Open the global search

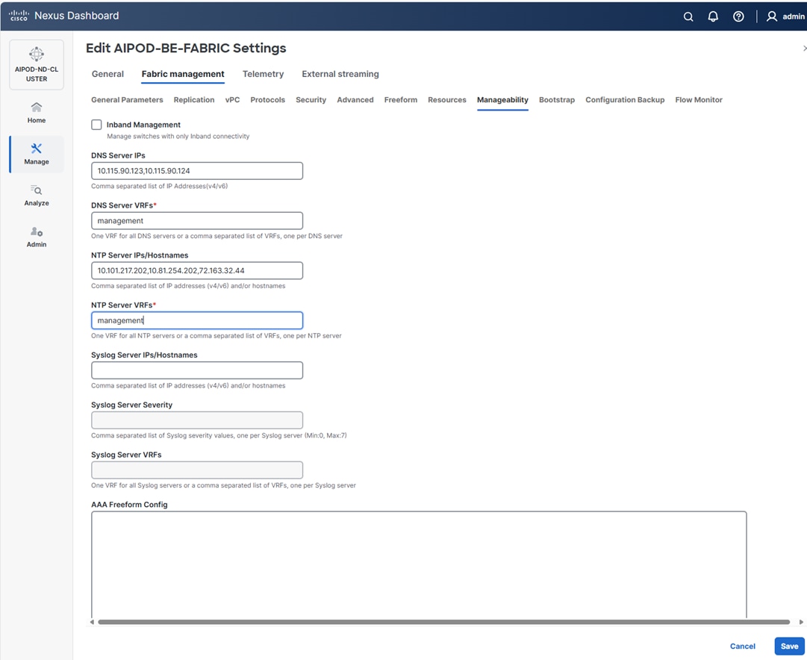[x=688, y=16]
